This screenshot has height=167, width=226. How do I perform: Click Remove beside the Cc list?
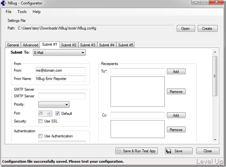pyautogui.click(x=176, y=129)
